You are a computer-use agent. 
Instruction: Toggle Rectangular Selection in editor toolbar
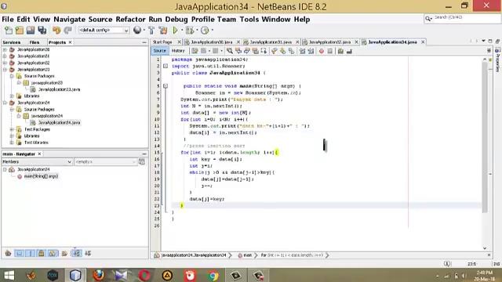(264, 51)
